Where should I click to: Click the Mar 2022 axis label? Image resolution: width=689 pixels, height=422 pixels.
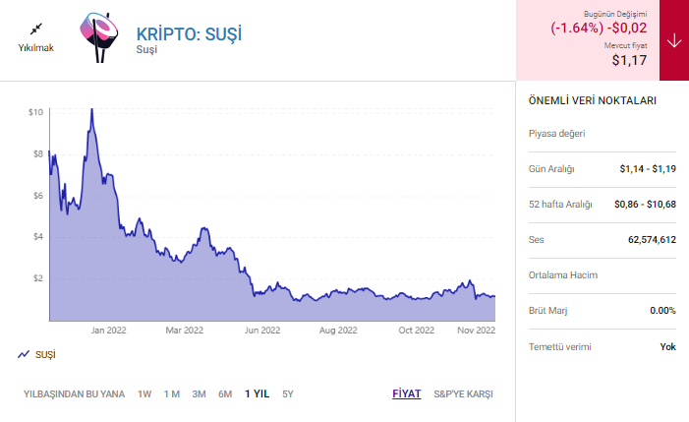point(185,331)
